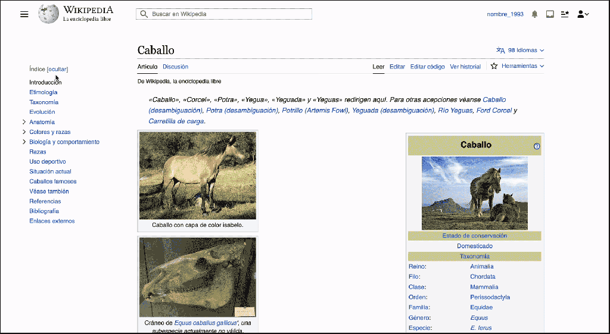Open the Ford Corcel link
The image size is (610, 334).
tap(494, 110)
